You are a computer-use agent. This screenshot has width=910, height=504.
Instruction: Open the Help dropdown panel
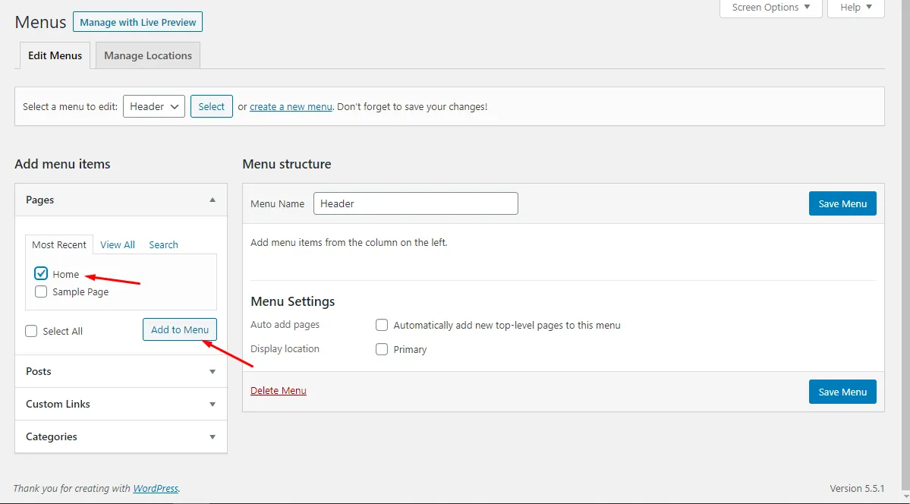click(x=855, y=8)
